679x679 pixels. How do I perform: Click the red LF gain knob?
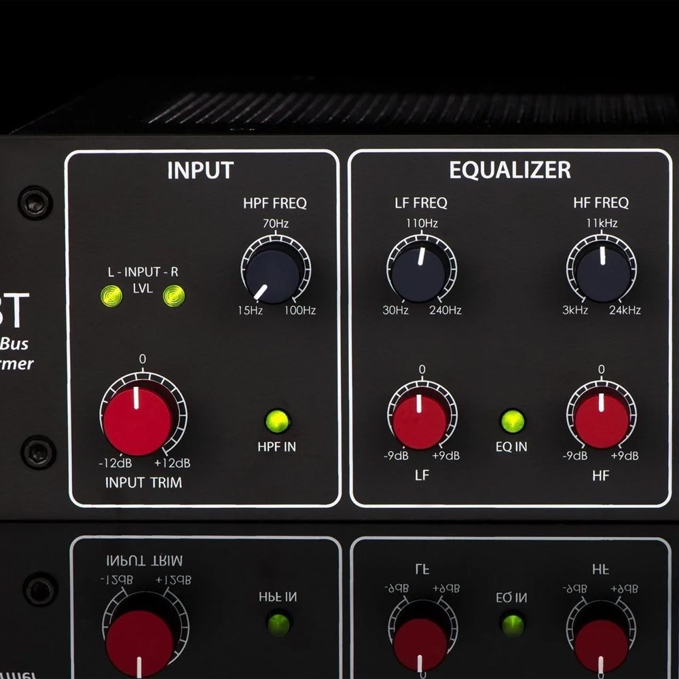pyautogui.click(x=420, y=420)
